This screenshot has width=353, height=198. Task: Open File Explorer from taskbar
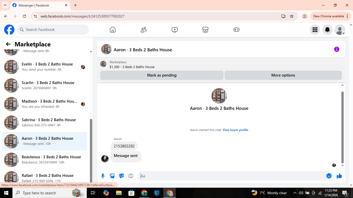click(119, 193)
